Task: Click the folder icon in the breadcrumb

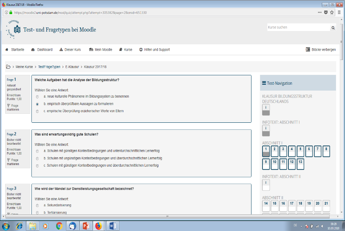Action: [8, 67]
